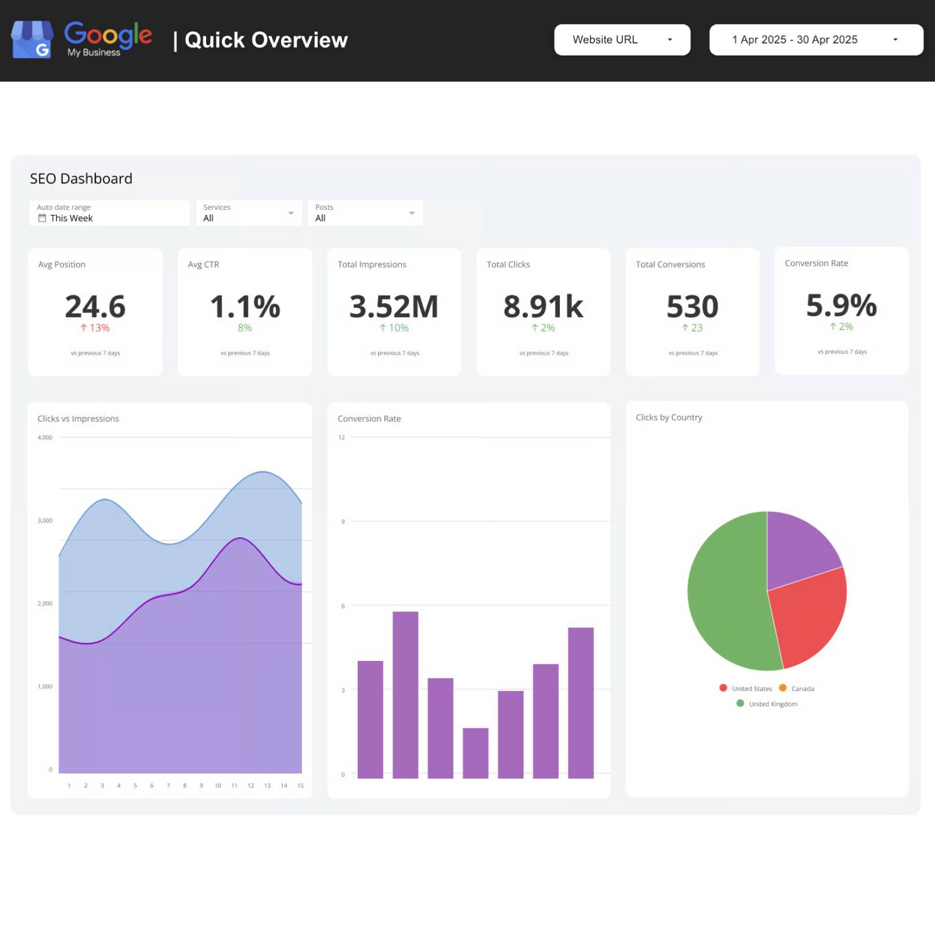This screenshot has width=935, height=935.
Task: Click the calendar icon beside This Week
Action: tap(42, 218)
